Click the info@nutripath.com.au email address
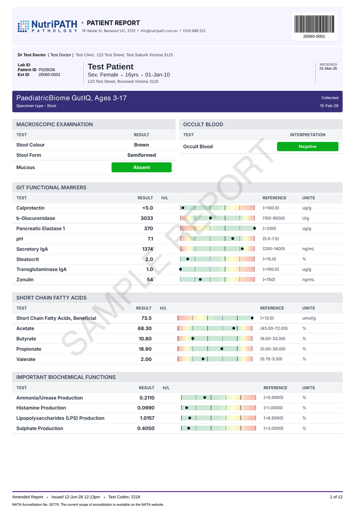This screenshot has height=514, width=355. [159, 31]
